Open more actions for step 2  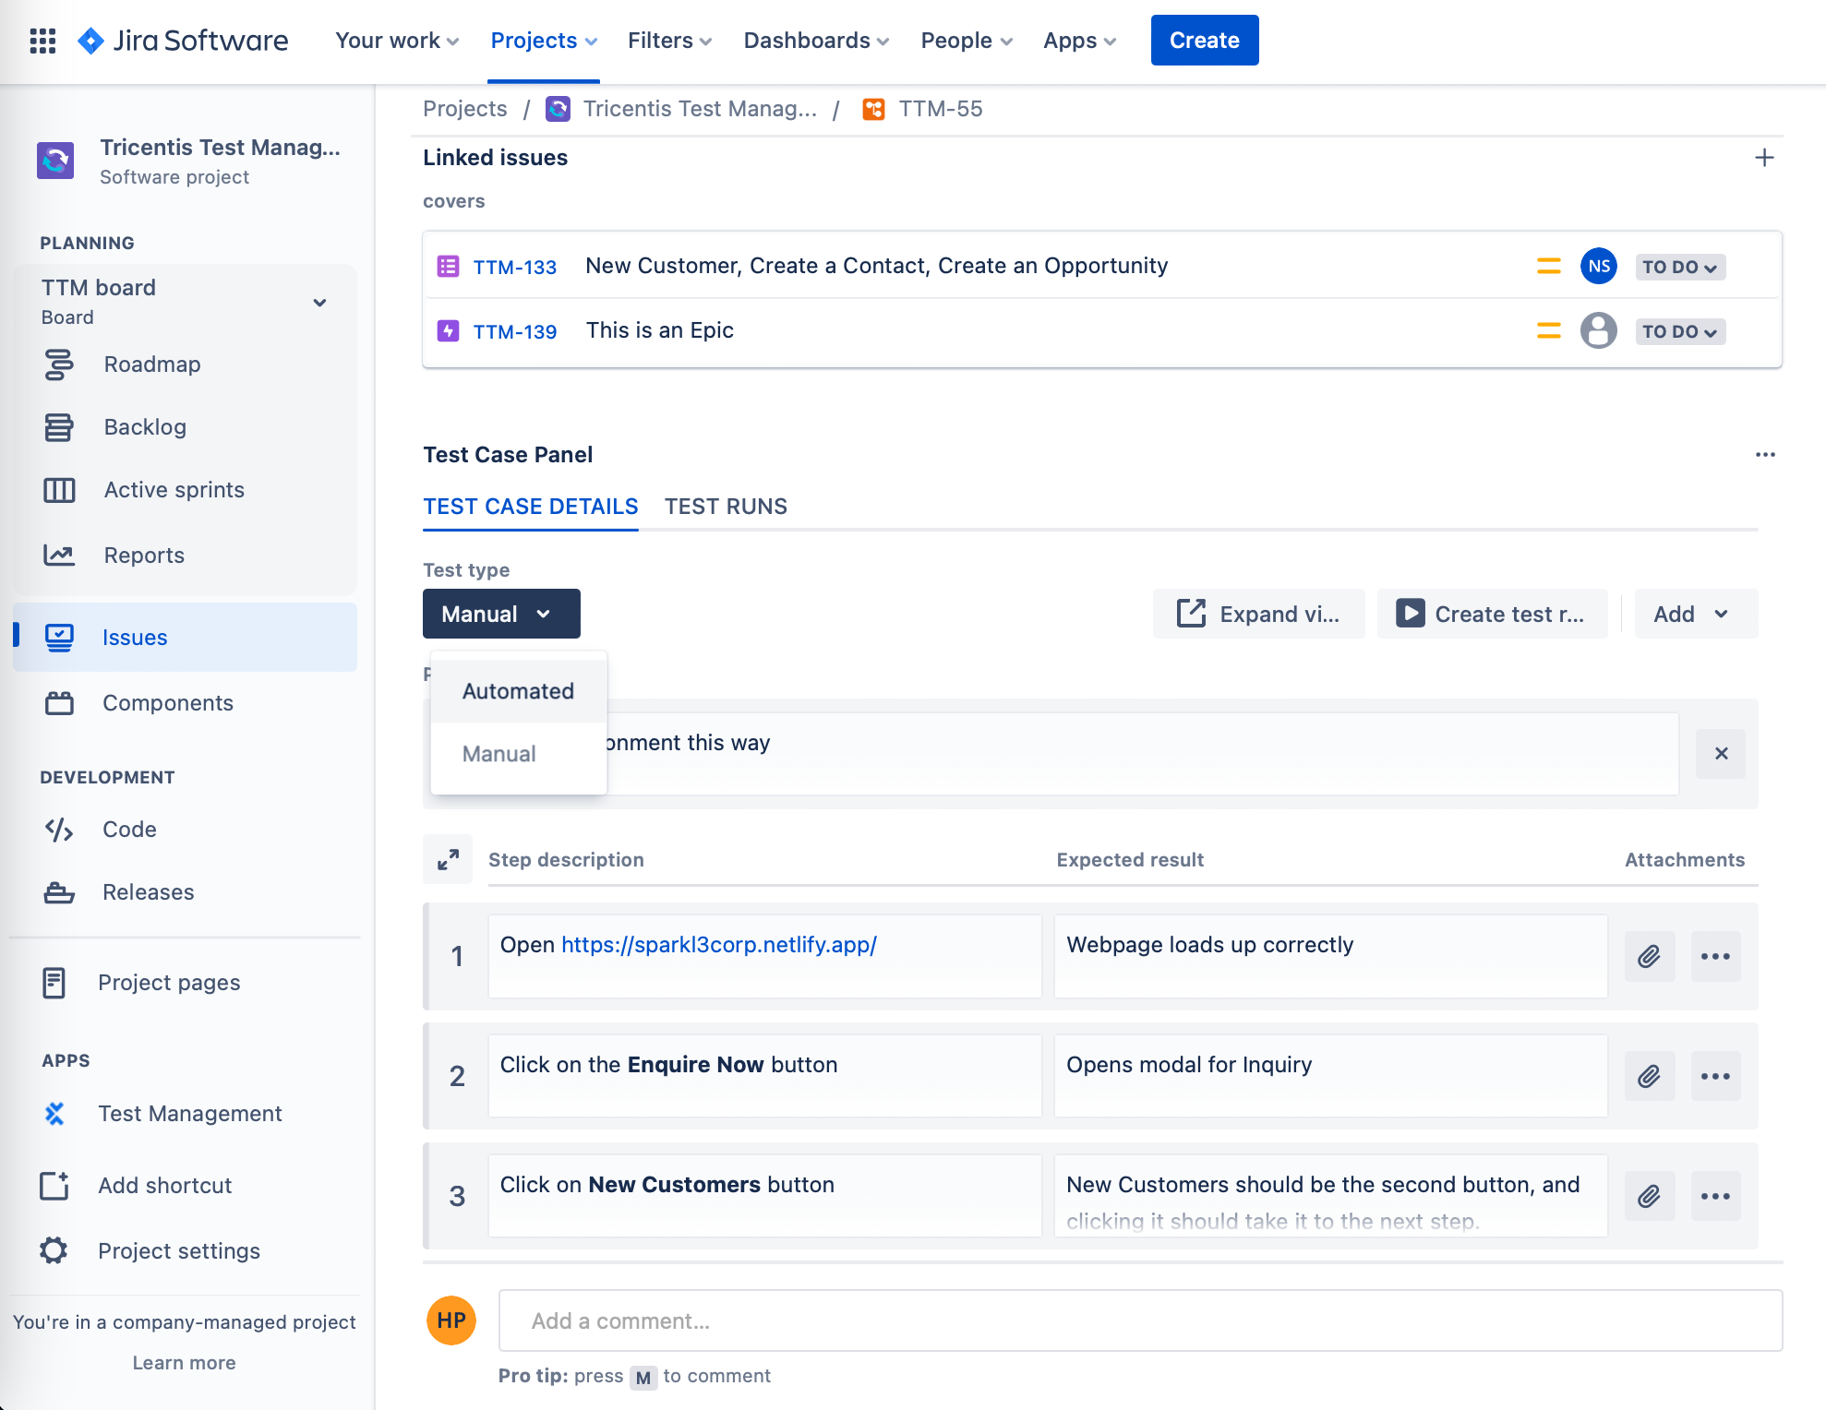(1715, 1076)
